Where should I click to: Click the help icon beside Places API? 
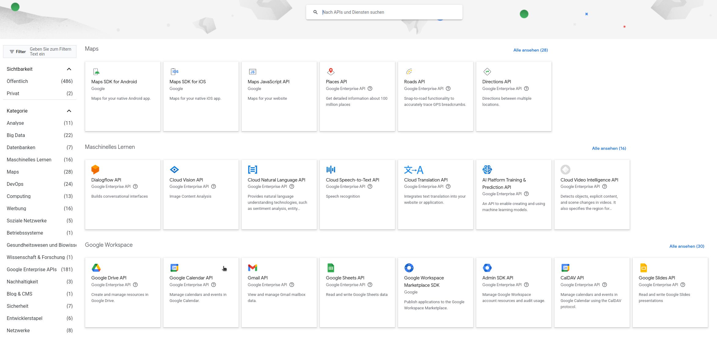click(x=370, y=88)
